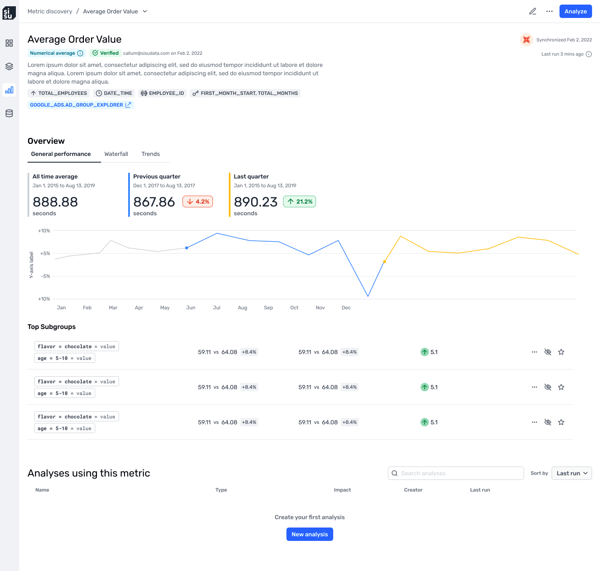Open the Last run sort dropdown
Viewport: 600px width, 571px height.
tap(572, 473)
